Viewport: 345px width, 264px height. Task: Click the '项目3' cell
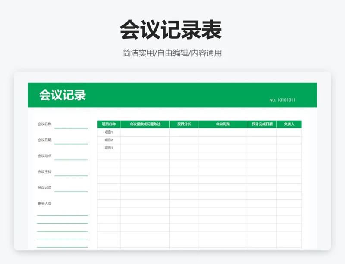(109, 148)
